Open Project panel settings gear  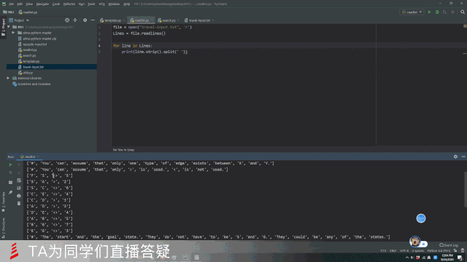(x=85, y=20)
